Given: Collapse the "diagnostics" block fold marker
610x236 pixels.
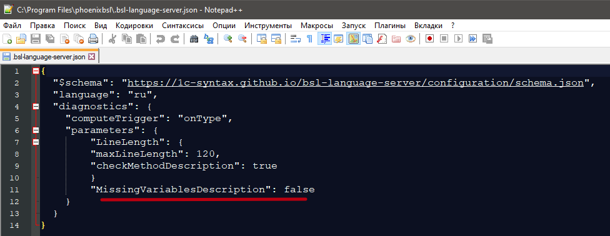Looking at the screenshot, I should point(36,107).
